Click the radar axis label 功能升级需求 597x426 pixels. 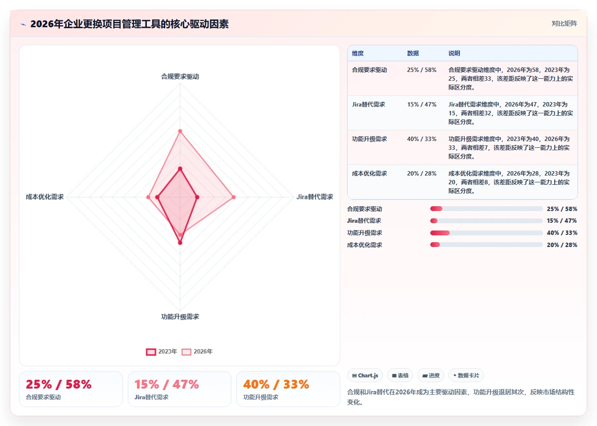[x=180, y=317]
